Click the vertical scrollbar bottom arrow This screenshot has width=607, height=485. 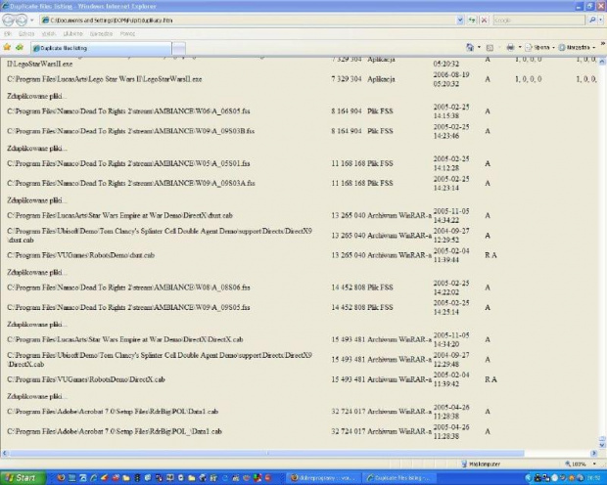(602, 445)
